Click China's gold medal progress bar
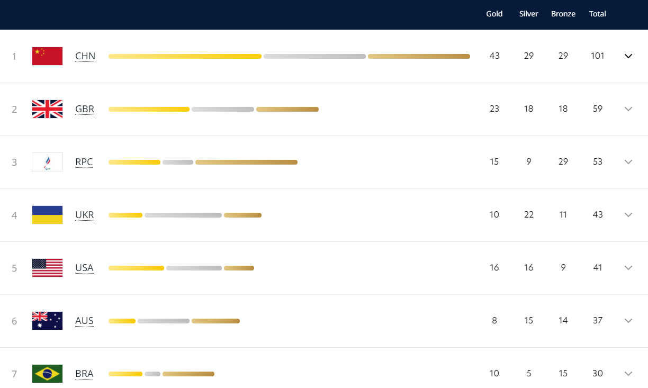The height and width of the screenshot is (388, 648). click(x=185, y=56)
